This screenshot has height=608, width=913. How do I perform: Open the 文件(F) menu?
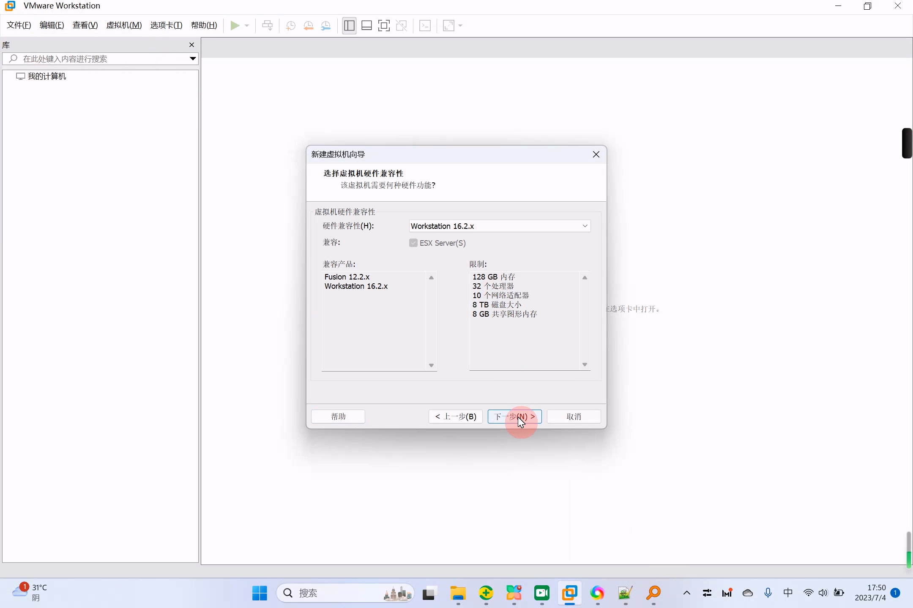(19, 25)
